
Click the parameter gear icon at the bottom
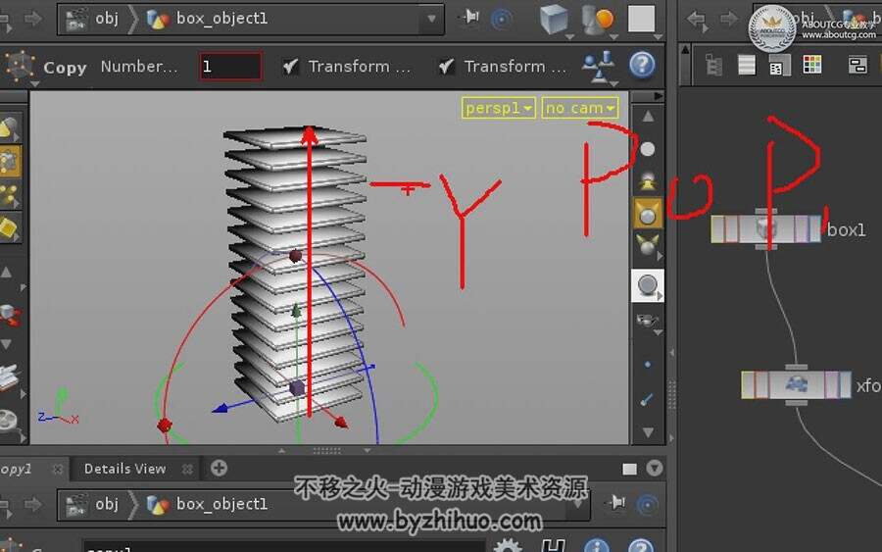coord(508,545)
